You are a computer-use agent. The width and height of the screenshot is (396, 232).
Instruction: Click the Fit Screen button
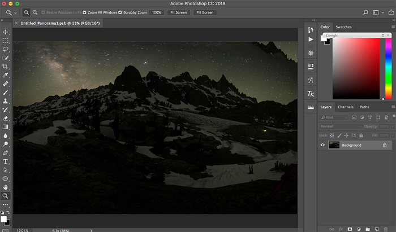pyautogui.click(x=178, y=12)
